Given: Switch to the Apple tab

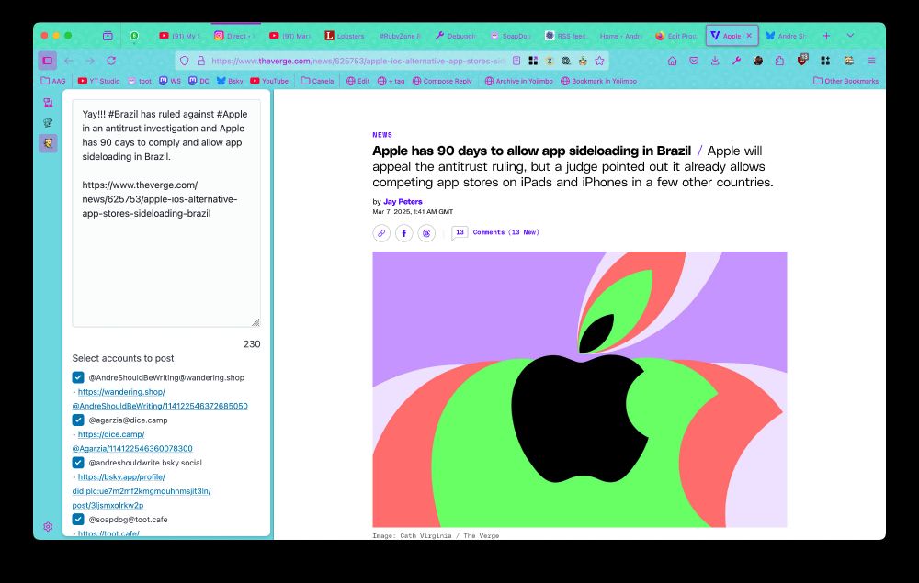Looking at the screenshot, I should tap(732, 36).
